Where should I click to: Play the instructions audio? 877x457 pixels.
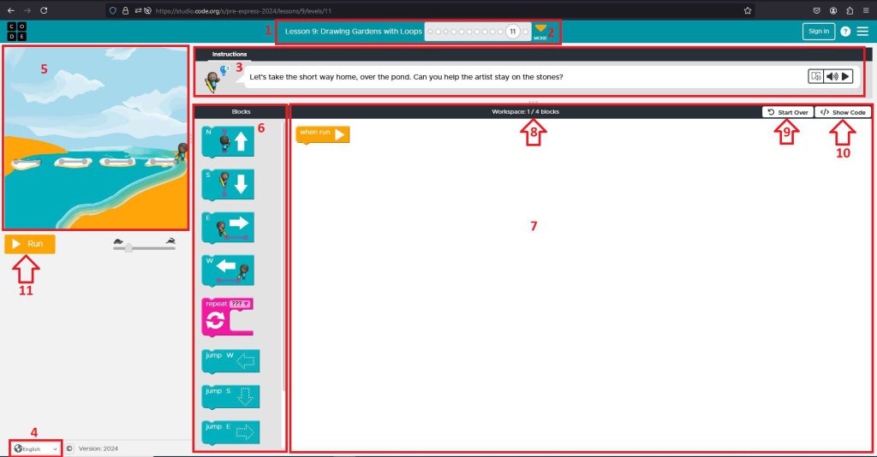(x=846, y=76)
